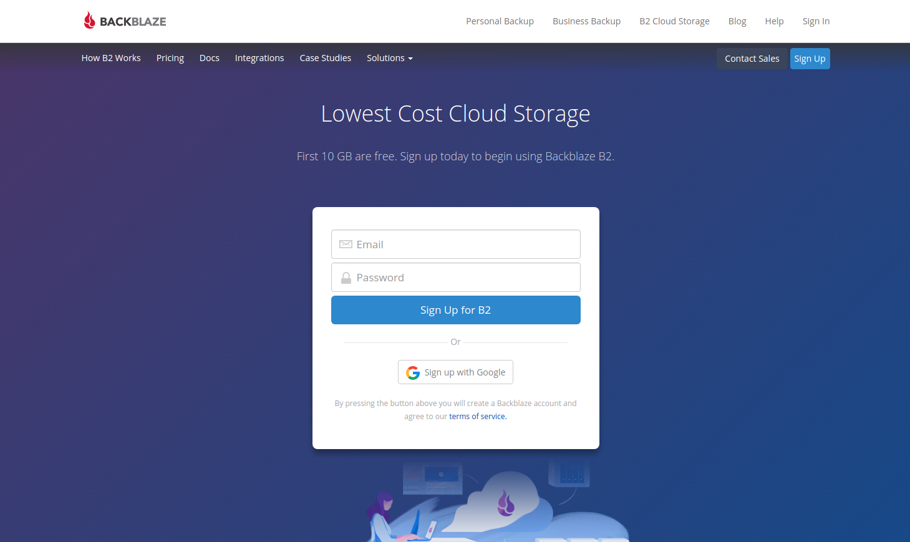Click the Backblaze flame logo
Screen dimensions: 910x542
(x=125, y=21)
